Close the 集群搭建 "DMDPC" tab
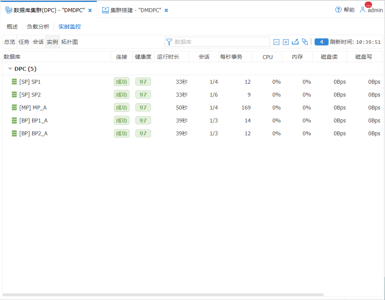The height and width of the screenshot is (300, 385). click(166, 11)
